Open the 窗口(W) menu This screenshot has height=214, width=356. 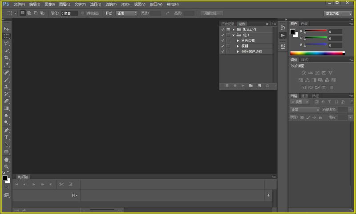coord(156,4)
